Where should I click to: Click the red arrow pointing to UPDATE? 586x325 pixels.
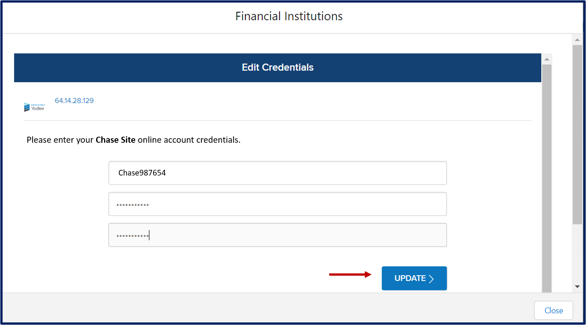[x=350, y=275]
